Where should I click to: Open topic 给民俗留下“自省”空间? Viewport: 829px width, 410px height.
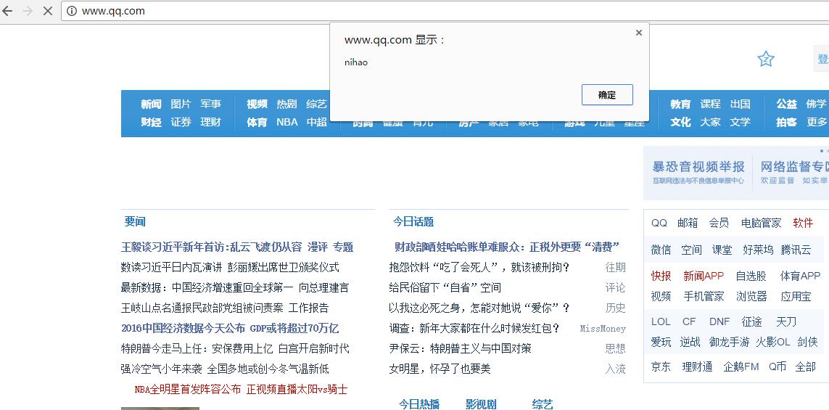point(445,288)
